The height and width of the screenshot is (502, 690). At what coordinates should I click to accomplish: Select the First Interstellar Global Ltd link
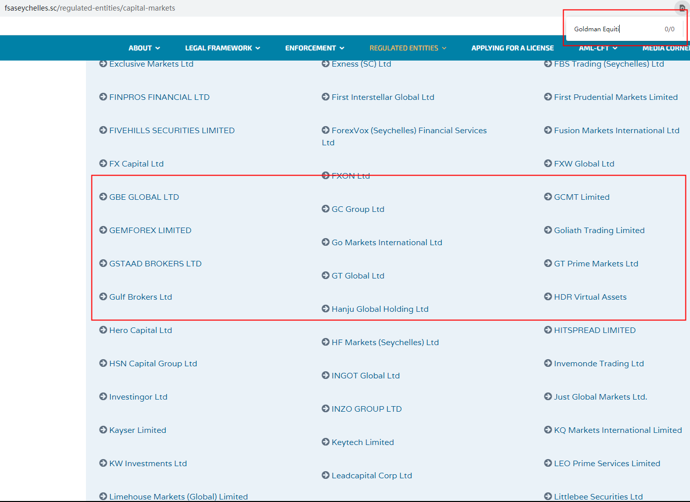coord(383,97)
